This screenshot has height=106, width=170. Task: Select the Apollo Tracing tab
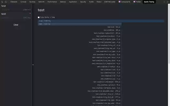coord(149,2)
